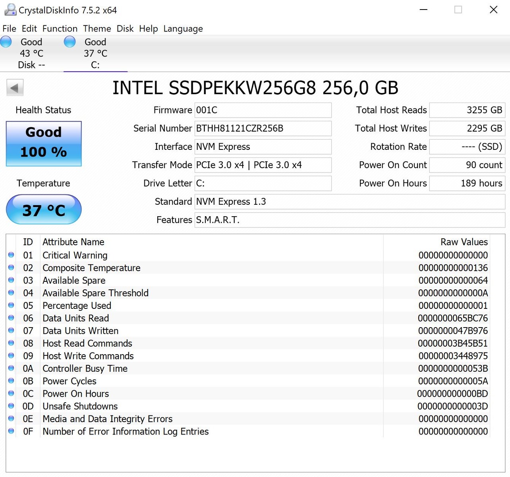The image size is (510, 477).
Task: Click the Transfer Mode field
Action: [x=263, y=165]
